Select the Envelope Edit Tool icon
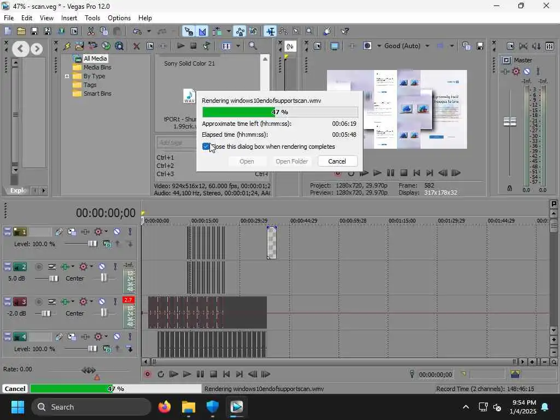This screenshot has height=420, width=560. click(x=283, y=31)
